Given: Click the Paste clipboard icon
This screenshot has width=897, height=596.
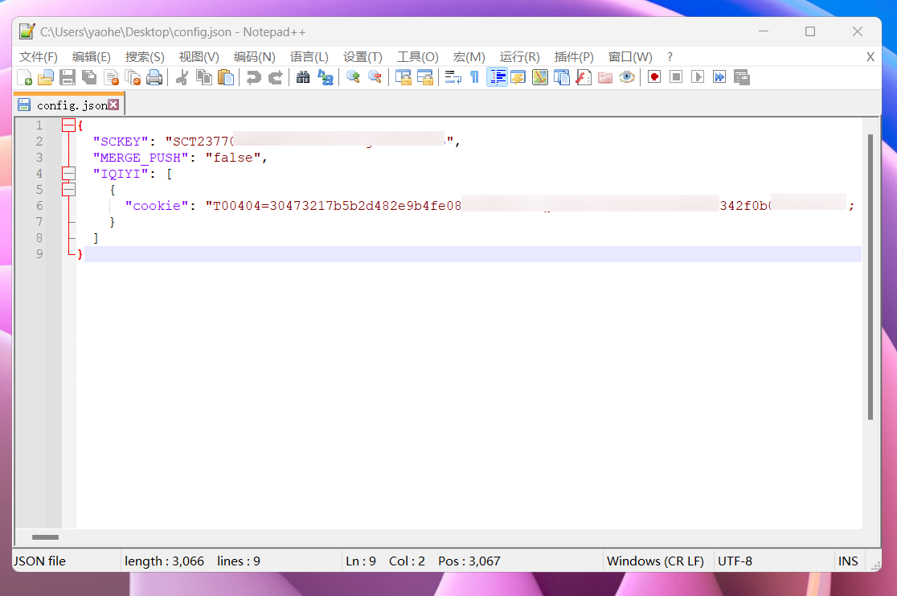Looking at the screenshot, I should tap(225, 77).
